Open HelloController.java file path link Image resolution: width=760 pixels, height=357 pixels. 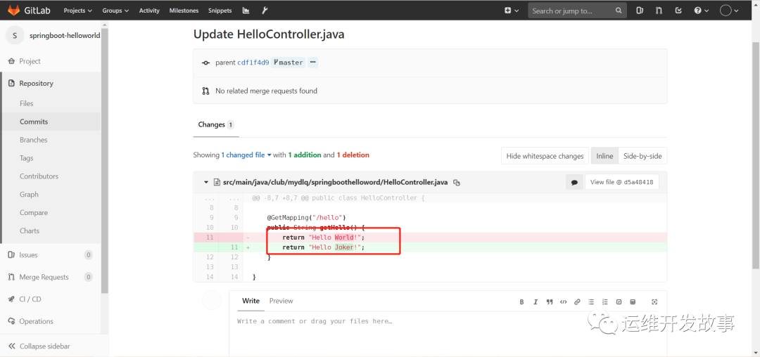click(335, 183)
